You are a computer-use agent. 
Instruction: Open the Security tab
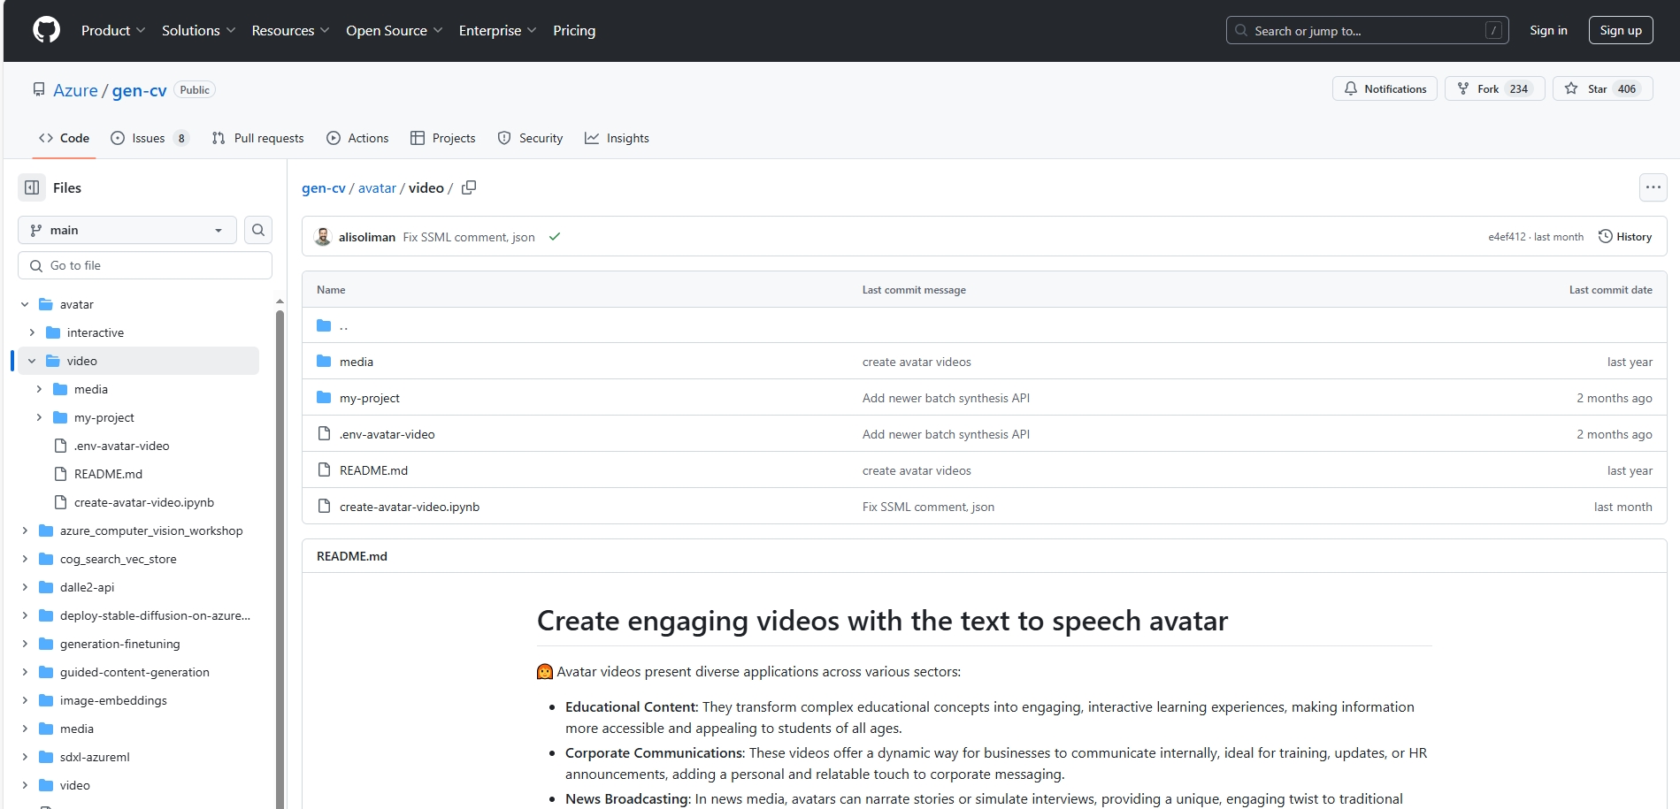click(530, 138)
